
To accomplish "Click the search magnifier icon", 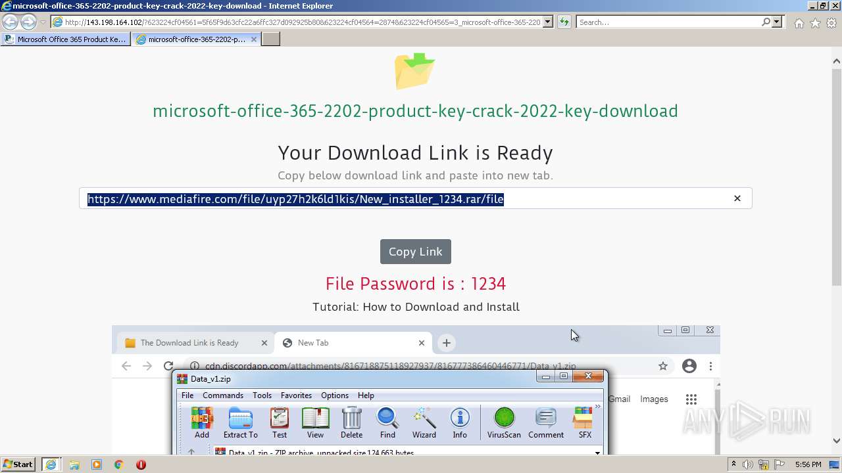I will coord(766,22).
